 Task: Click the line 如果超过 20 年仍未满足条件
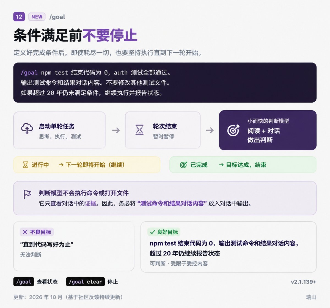click(x=92, y=93)
